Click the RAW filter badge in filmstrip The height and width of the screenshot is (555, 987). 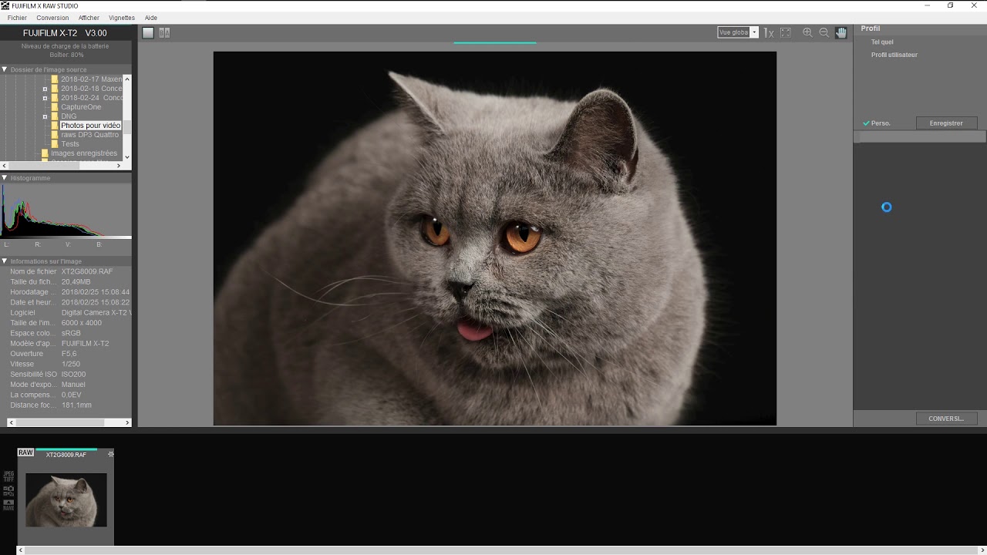[x=26, y=452]
